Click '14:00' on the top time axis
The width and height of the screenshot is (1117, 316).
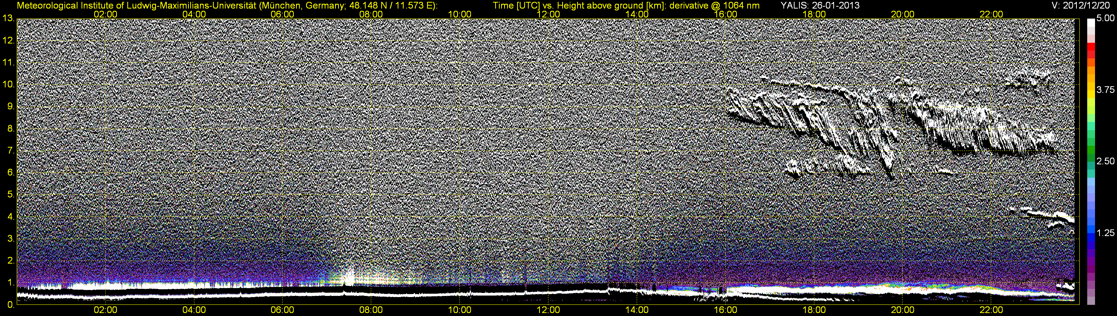point(637,14)
